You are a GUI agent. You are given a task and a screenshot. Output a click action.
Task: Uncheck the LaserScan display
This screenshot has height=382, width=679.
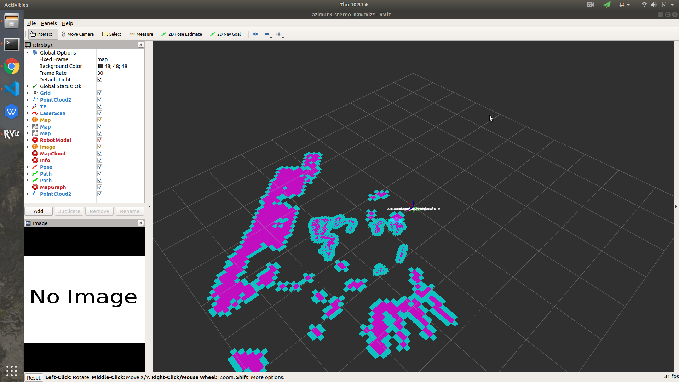pyautogui.click(x=99, y=113)
